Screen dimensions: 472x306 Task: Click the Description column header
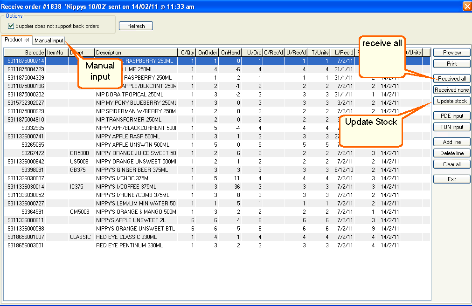coord(136,53)
